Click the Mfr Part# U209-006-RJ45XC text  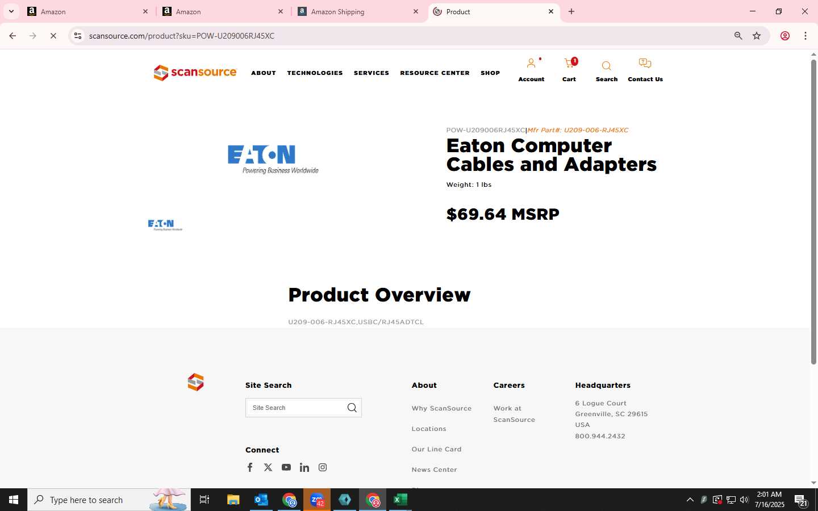click(x=578, y=130)
